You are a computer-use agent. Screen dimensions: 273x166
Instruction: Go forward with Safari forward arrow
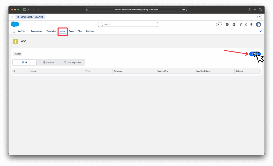[x=39, y=10]
